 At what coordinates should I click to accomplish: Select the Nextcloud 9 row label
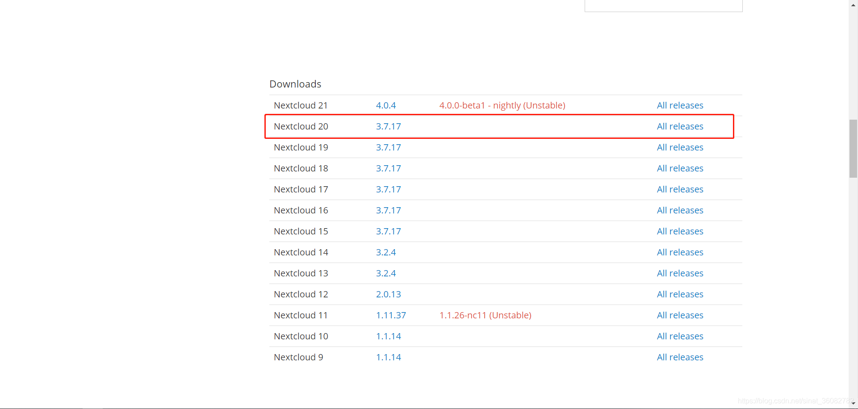(x=298, y=357)
